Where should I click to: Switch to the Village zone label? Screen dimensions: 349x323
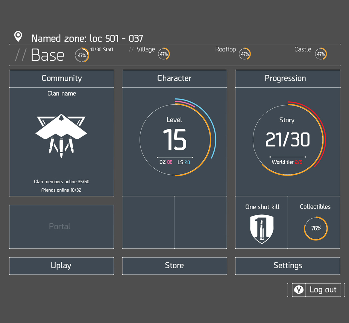click(146, 49)
